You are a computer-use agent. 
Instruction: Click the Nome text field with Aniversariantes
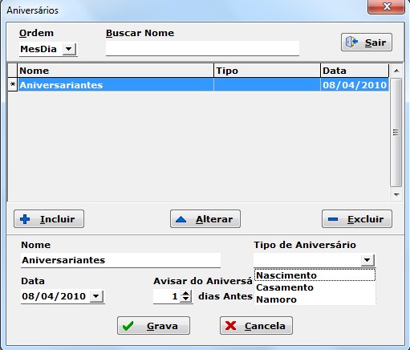pos(120,260)
